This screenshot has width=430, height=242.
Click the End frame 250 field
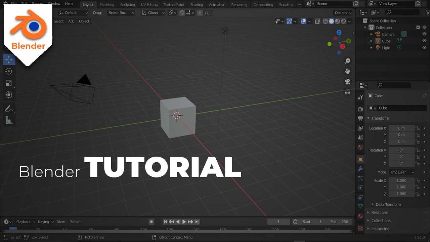pyautogui.click(x=339, y=222)
